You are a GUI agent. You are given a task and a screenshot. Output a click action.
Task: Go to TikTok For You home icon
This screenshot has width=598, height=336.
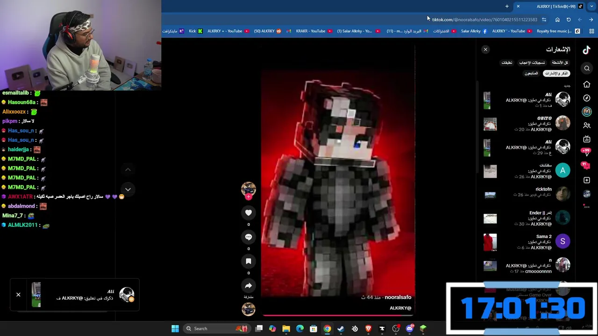point(587,84)
